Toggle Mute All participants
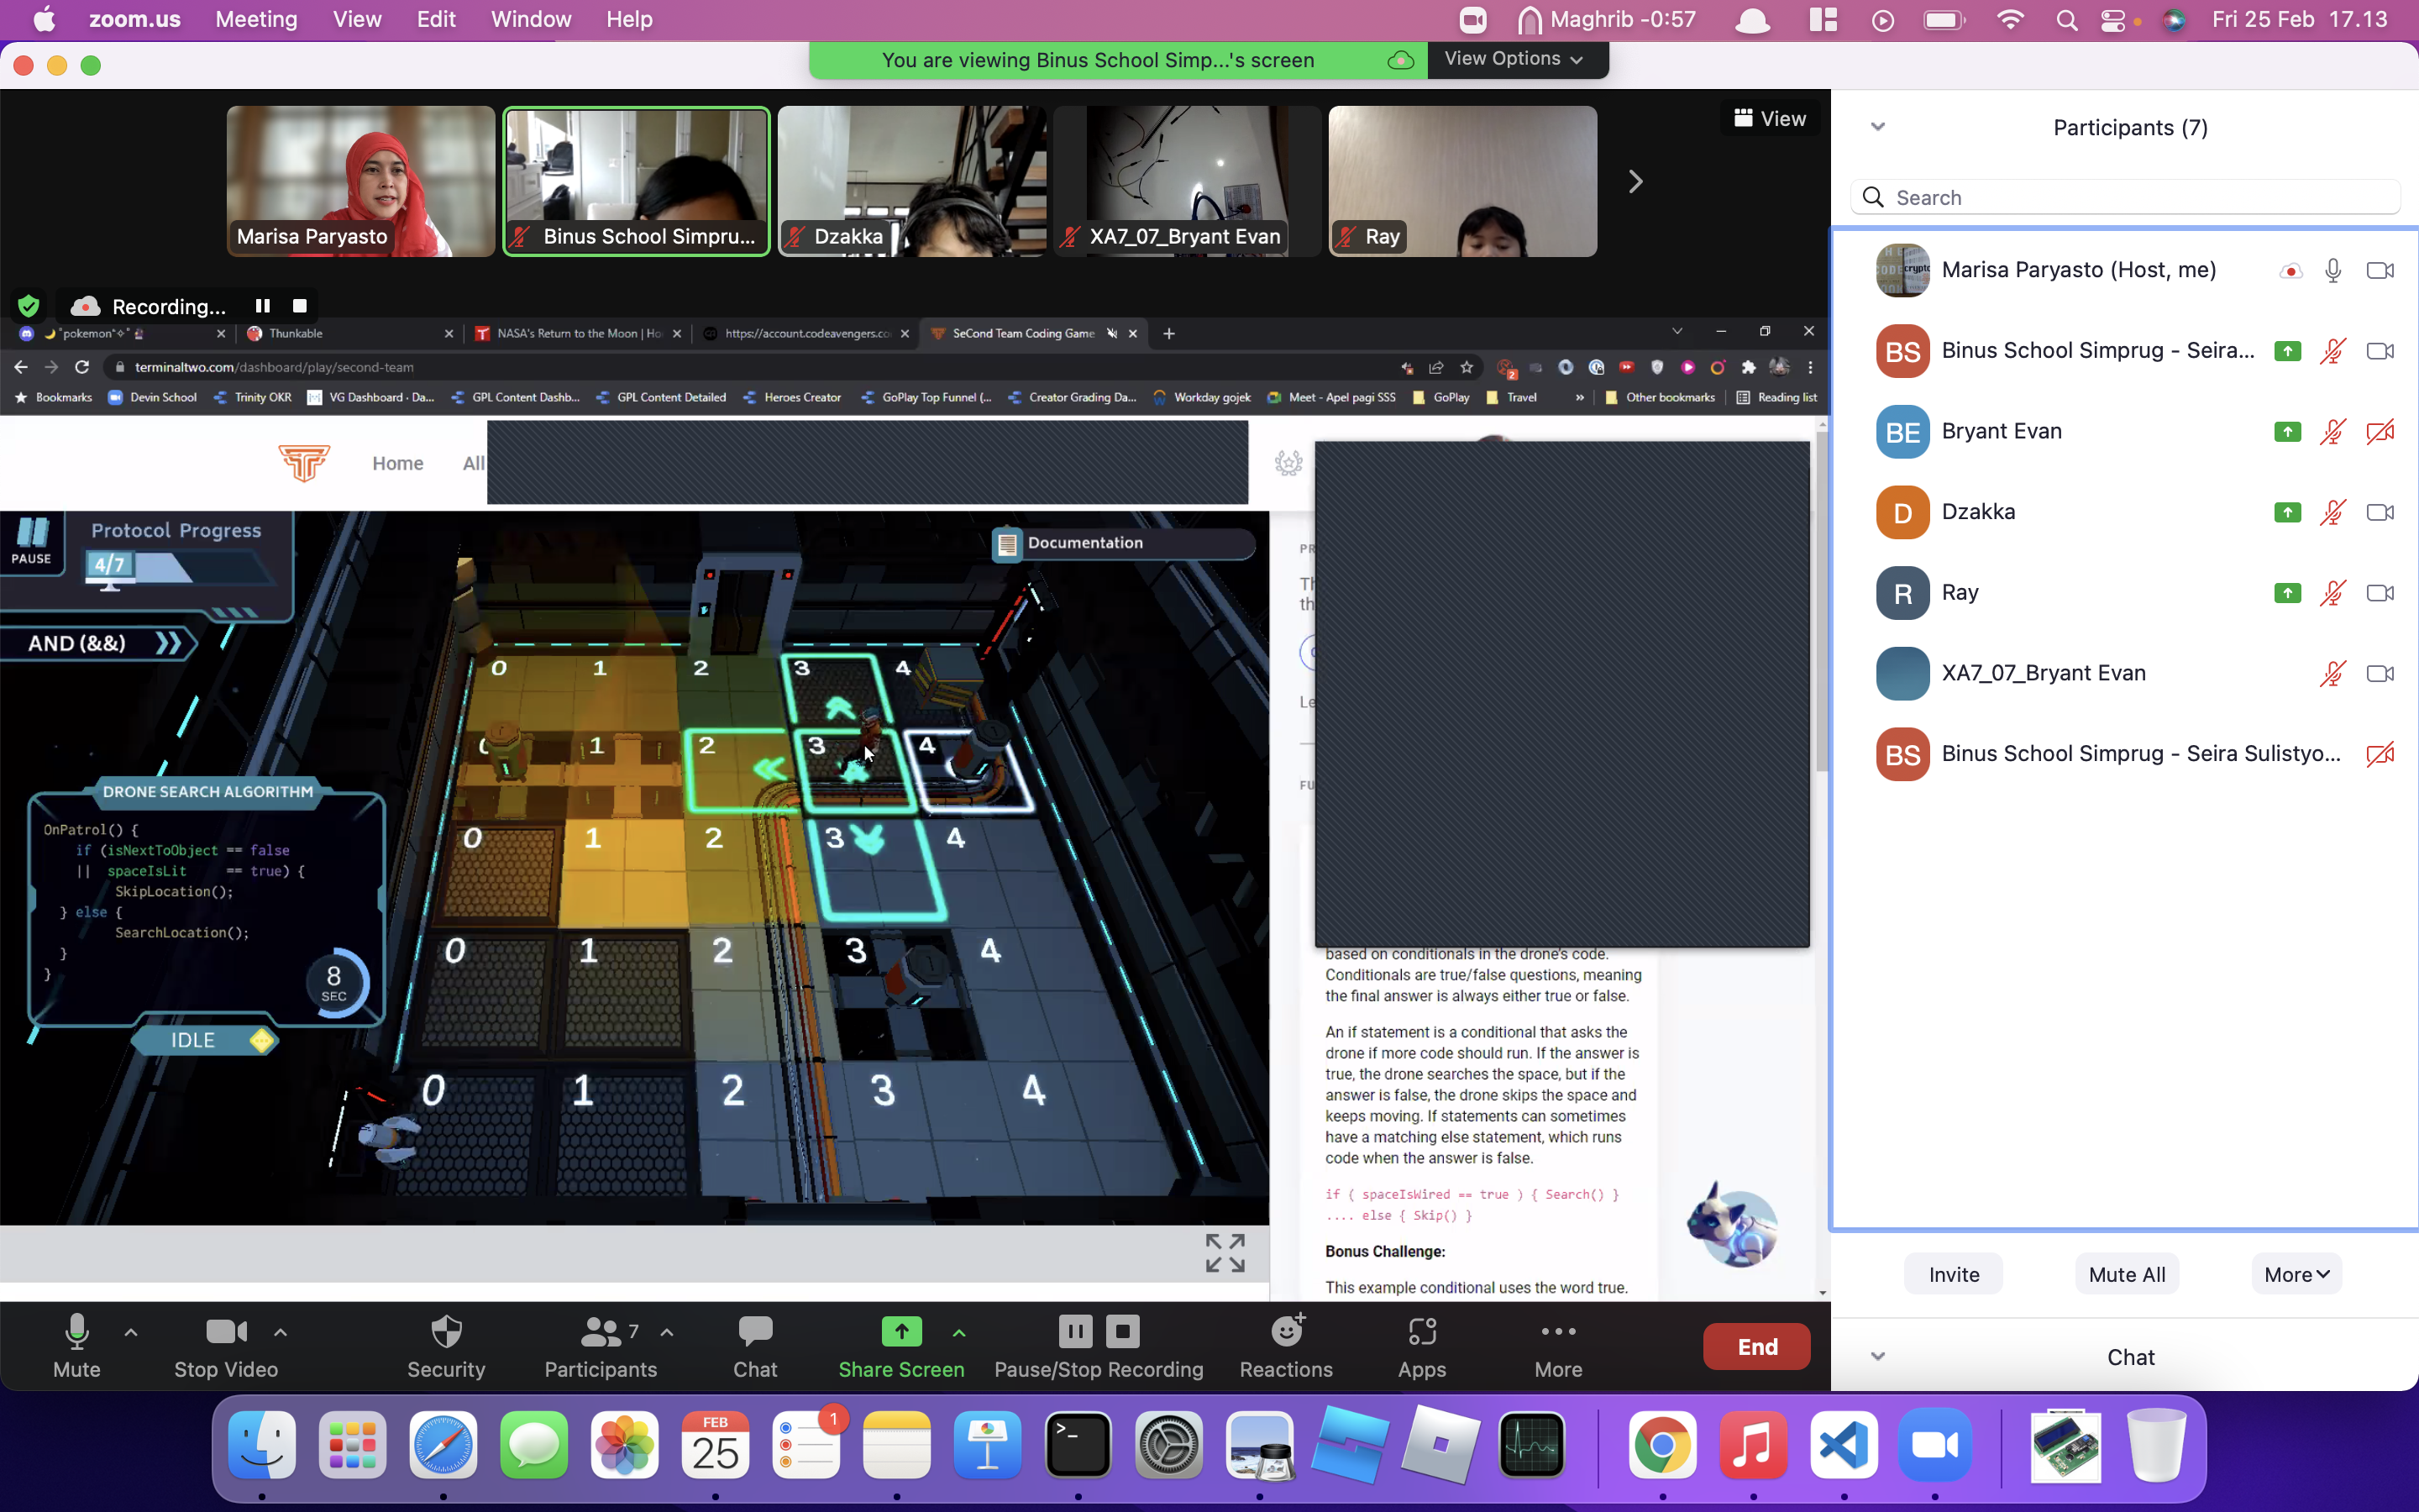This screenshot has height=1512, width=2419. 2127,1273
